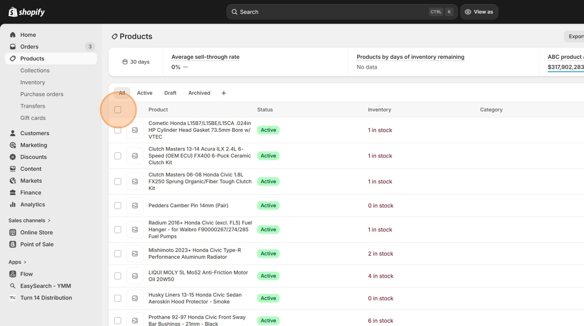Sort by the Inventory column header
The height and width of the screenshot is (326, 584).
point(380,110)
